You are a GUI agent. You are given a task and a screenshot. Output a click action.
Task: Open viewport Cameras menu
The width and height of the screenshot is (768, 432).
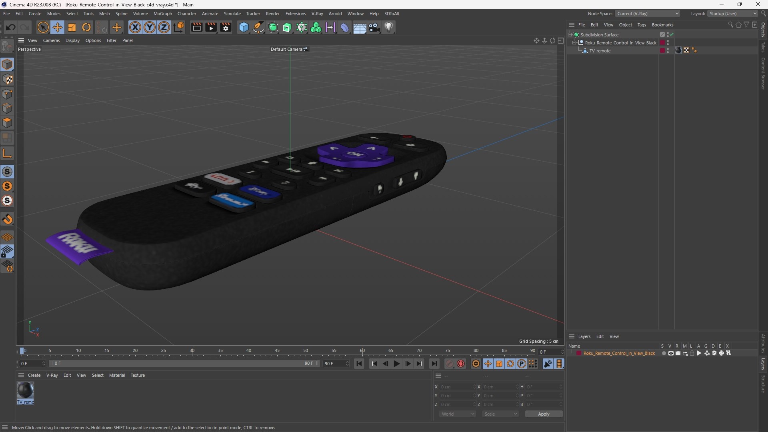[51, 40]
